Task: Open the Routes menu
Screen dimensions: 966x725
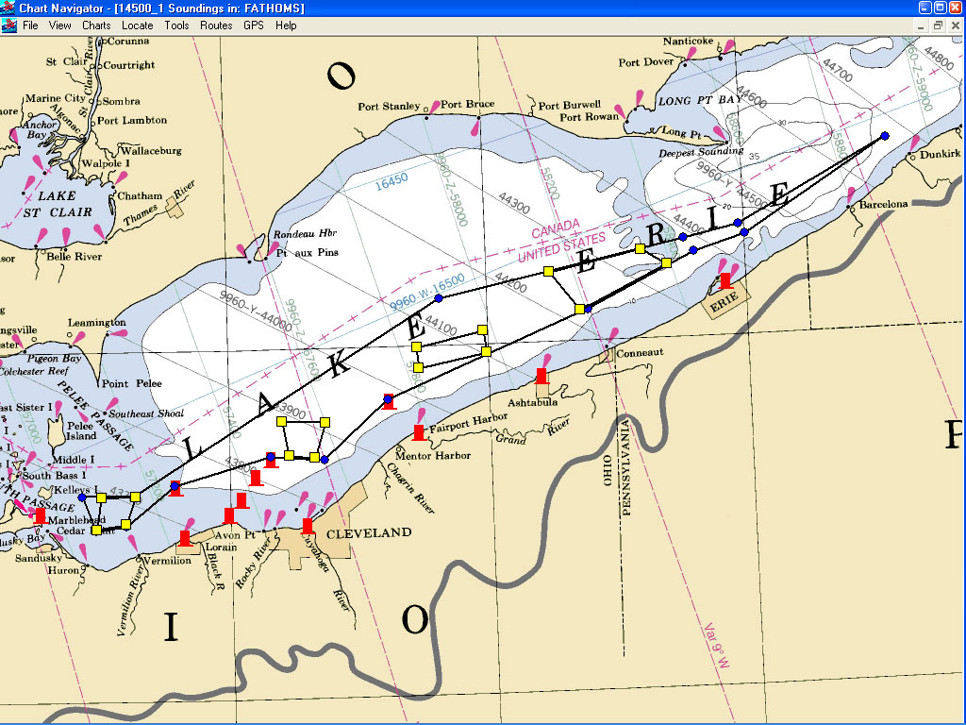Action: [x=216, y=25]
